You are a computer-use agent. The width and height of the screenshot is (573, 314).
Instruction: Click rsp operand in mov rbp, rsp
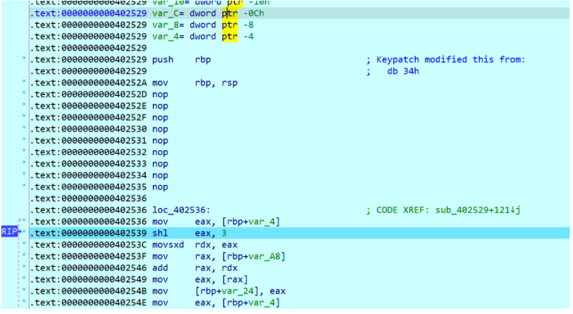(229, 83)
